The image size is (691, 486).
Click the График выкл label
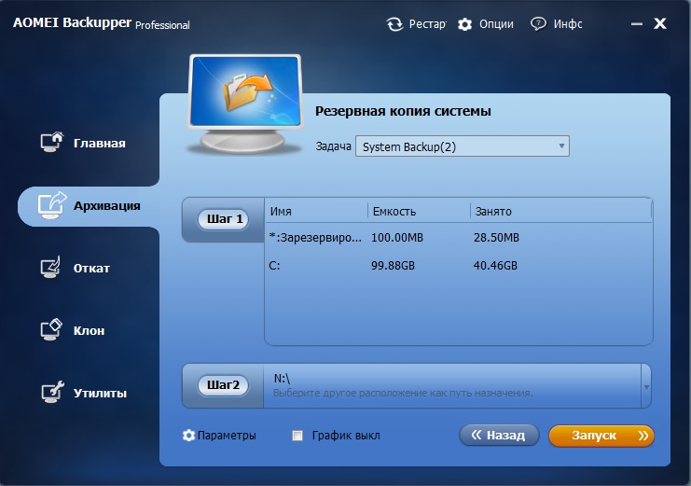(x=346, y=436)
